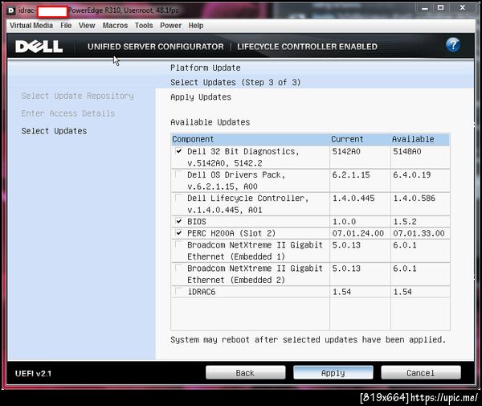Click the iDRAC viewer title bar icon

(x=11, y=10)
